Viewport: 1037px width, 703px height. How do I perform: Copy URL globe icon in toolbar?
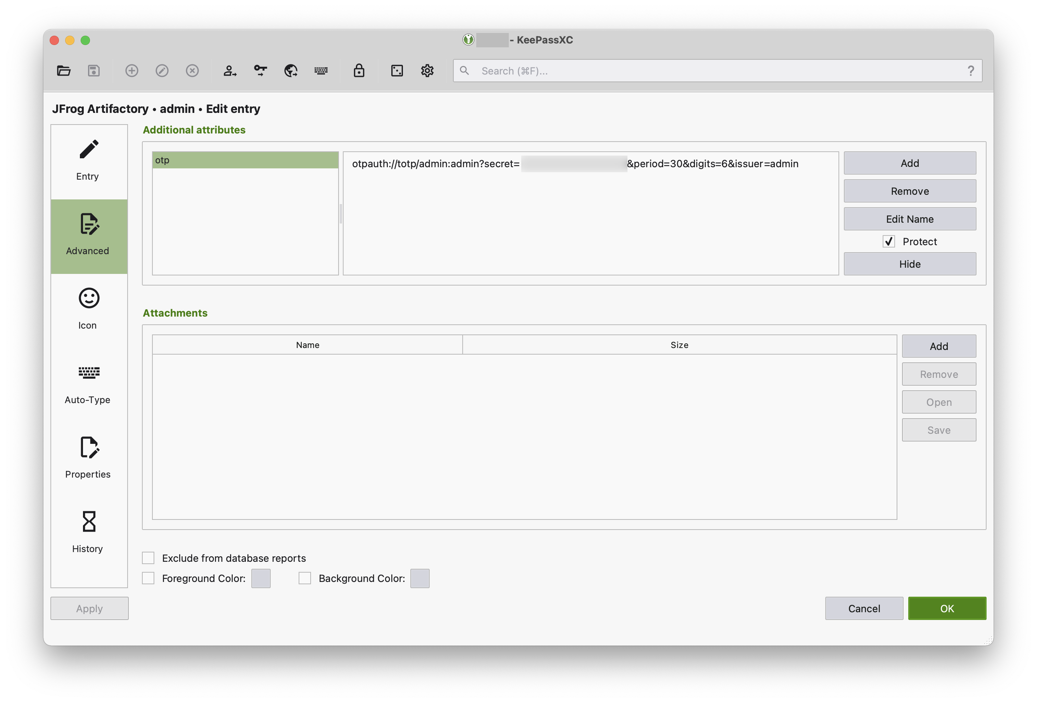(291, 71)
